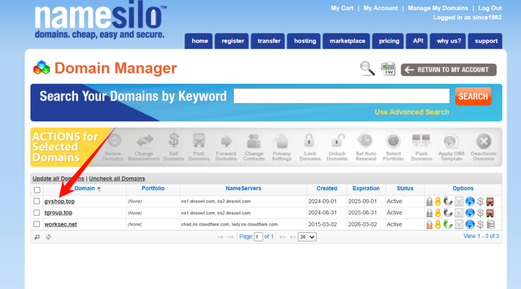Viewport: 521px width, 289px height.
Task: Click Log Out in the top right
Action: [x=490, y=8]
